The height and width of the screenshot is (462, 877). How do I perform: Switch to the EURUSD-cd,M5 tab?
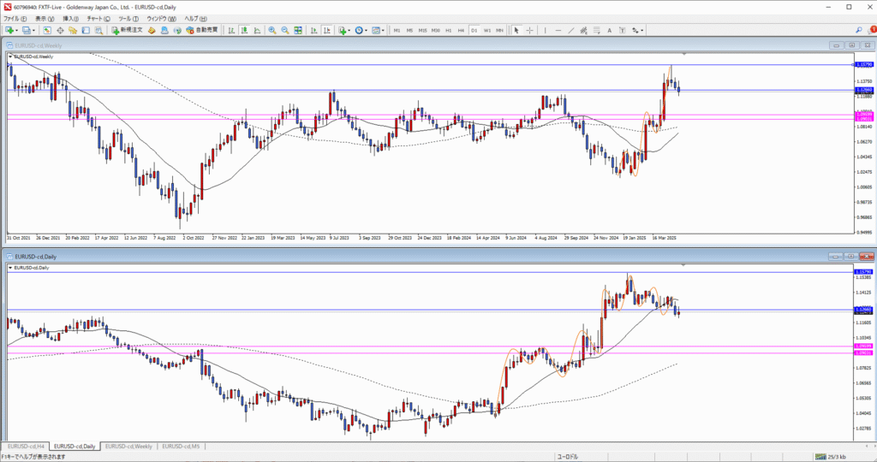click(181, 447)
